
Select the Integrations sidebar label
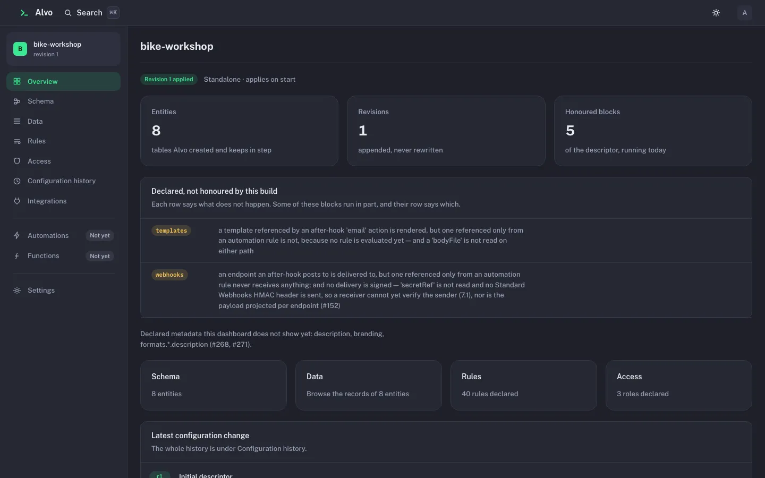pyautogui.click(x=47, y=201)
